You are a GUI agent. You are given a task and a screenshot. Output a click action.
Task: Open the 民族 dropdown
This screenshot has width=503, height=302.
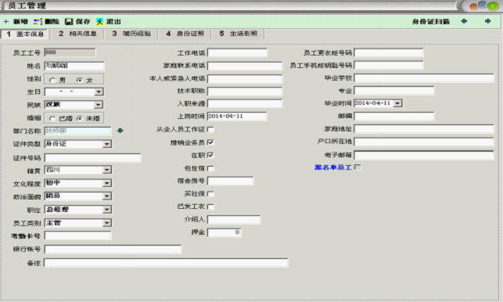click(x=98, y=105)
